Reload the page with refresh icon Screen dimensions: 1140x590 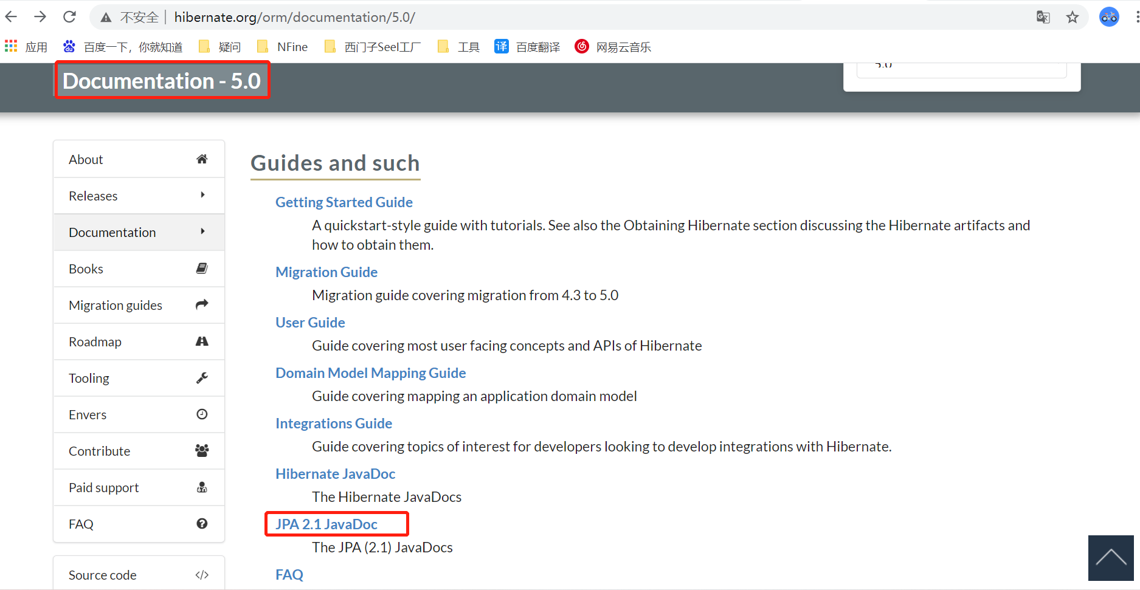(x=69, y=17)
